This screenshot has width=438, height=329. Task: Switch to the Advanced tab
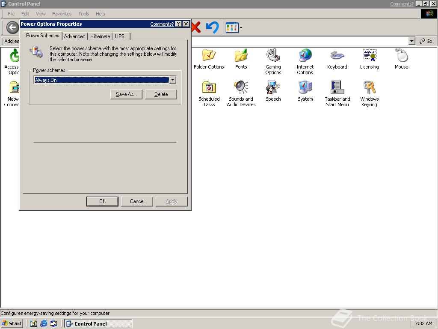click(74, 36)
